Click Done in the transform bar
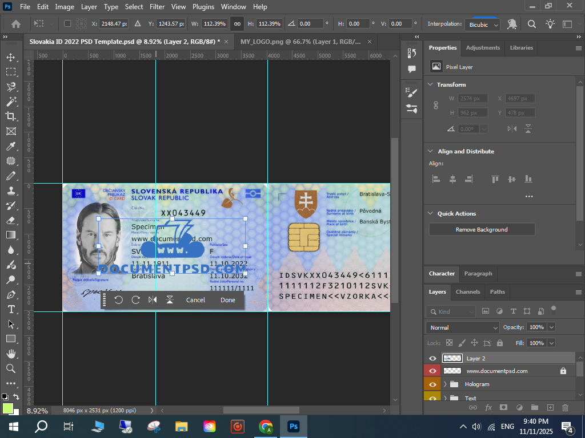 pos(227,300)
